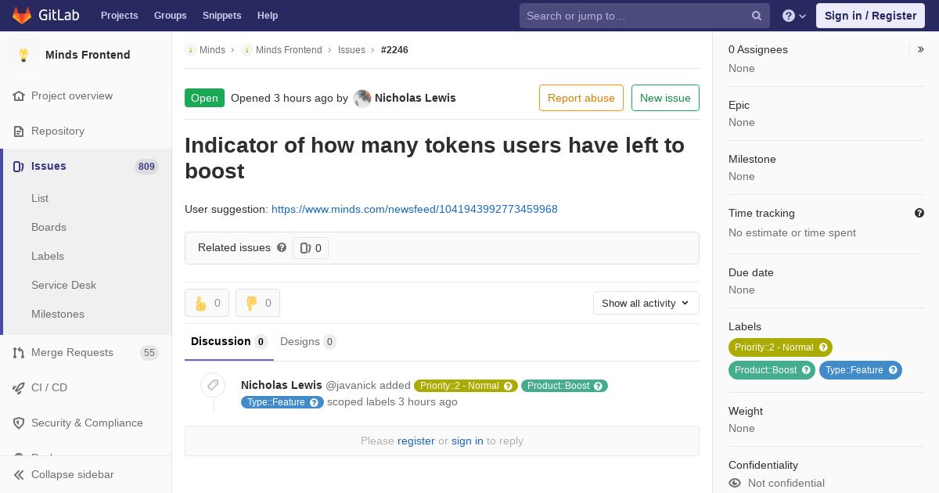Viewport: 939px width, 493px height.
Task: Click the help icon on sidebar Priority::2 label
Action: (823, 347)
